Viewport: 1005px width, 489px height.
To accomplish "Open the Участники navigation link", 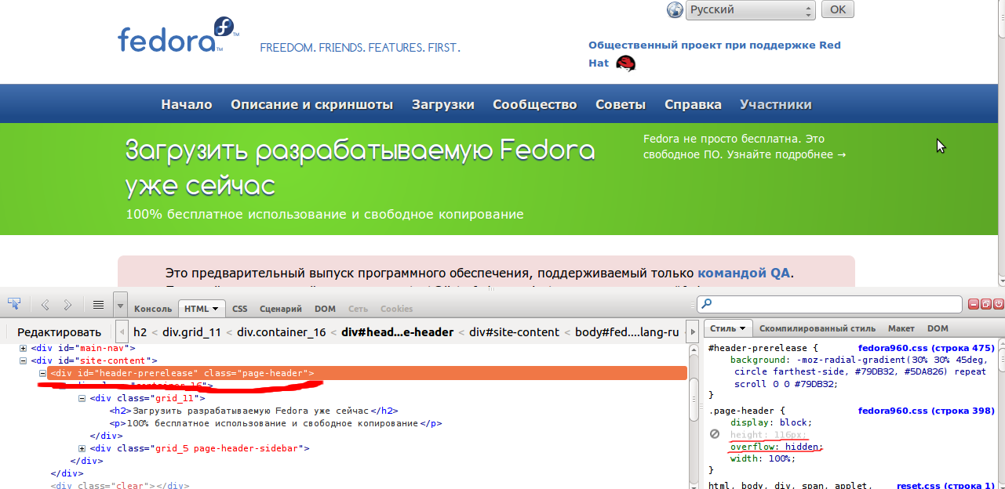I will [x=776, y=104].
